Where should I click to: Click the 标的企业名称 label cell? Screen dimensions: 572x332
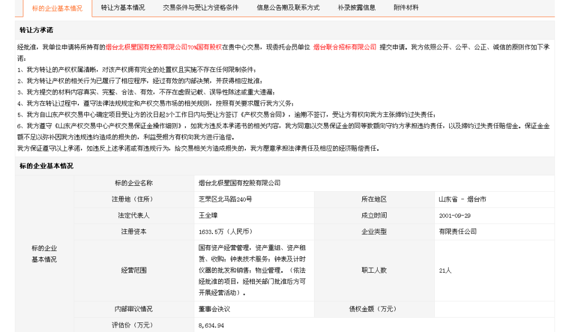[134, 183]
